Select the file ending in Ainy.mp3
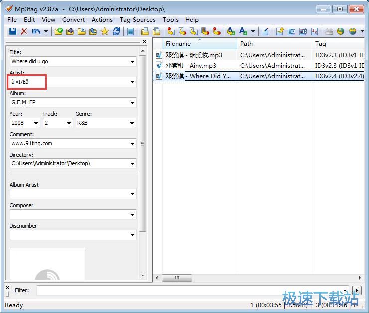Image resolution: width=369 pixels, height=313 pixels. tap(258, 66)
